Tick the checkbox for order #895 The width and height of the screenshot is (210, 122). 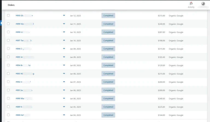(8, 57)
